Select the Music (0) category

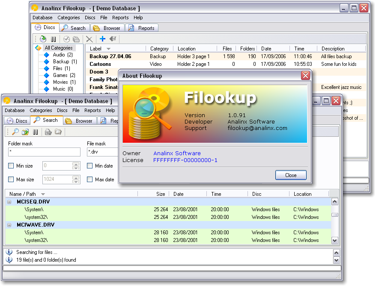pos(63,89)
